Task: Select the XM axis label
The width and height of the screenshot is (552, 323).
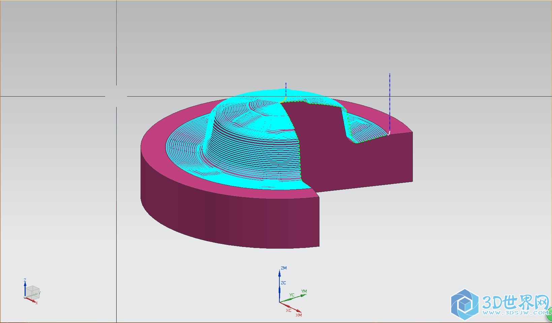Action: [x=299, y=315]
